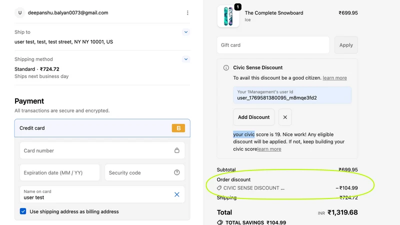Click the Civic Sense Discount info icon
400x225 pixels.
point(226,67)
